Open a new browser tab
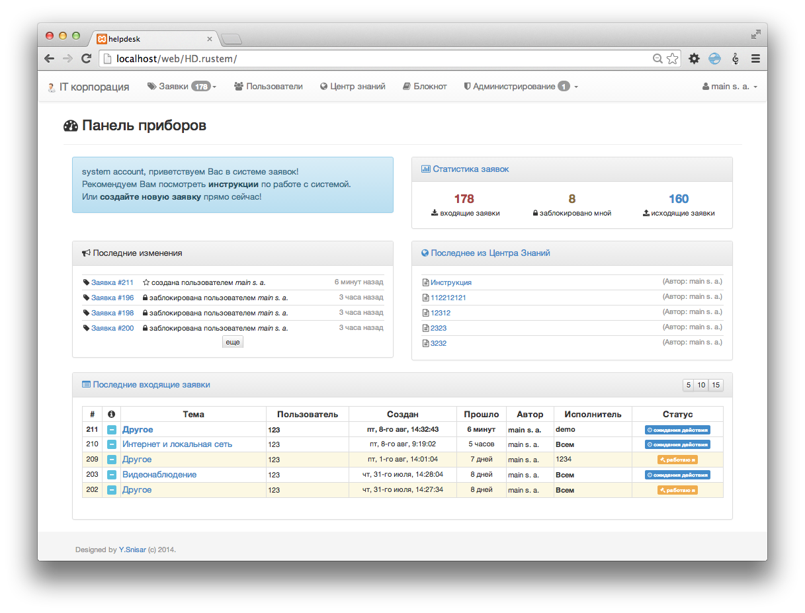Image resolution: width=805 pixels, height=613 pixels. (231, 39)
